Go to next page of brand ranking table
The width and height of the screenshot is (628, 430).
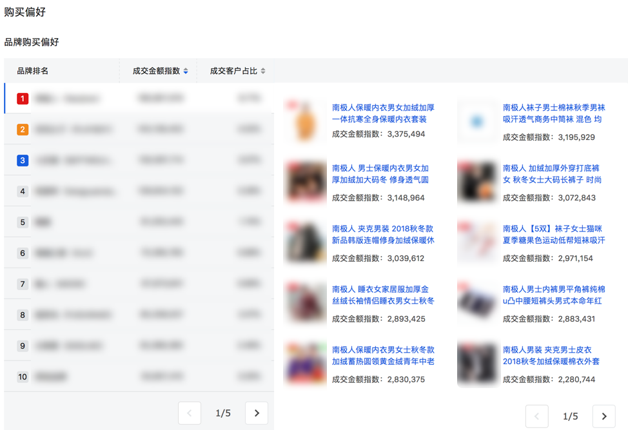(257, 413)
